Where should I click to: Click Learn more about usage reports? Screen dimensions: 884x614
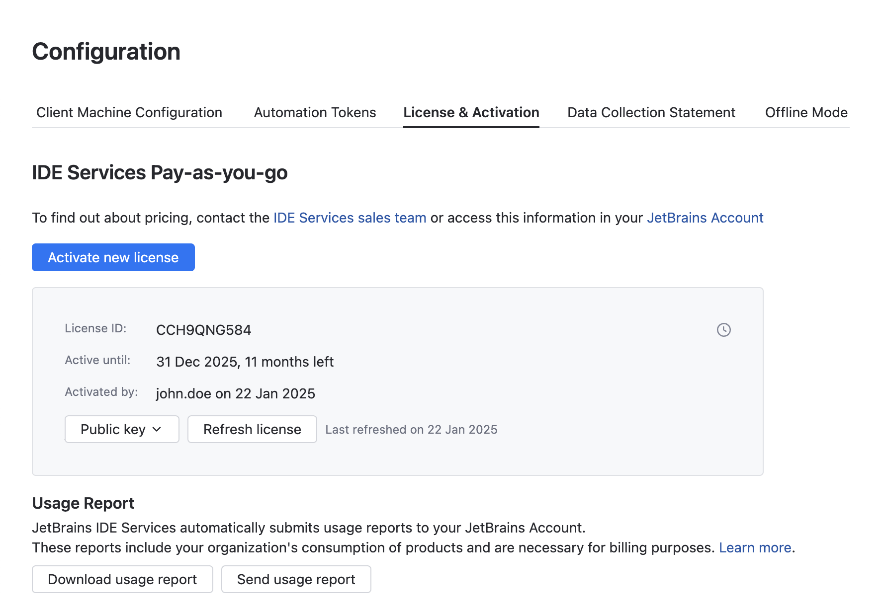pos(755,547)
